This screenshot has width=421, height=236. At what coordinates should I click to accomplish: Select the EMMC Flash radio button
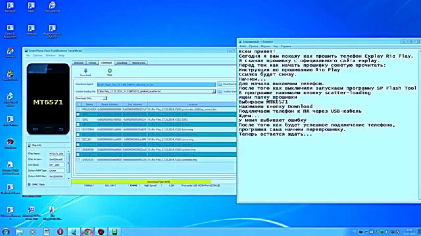29,184
